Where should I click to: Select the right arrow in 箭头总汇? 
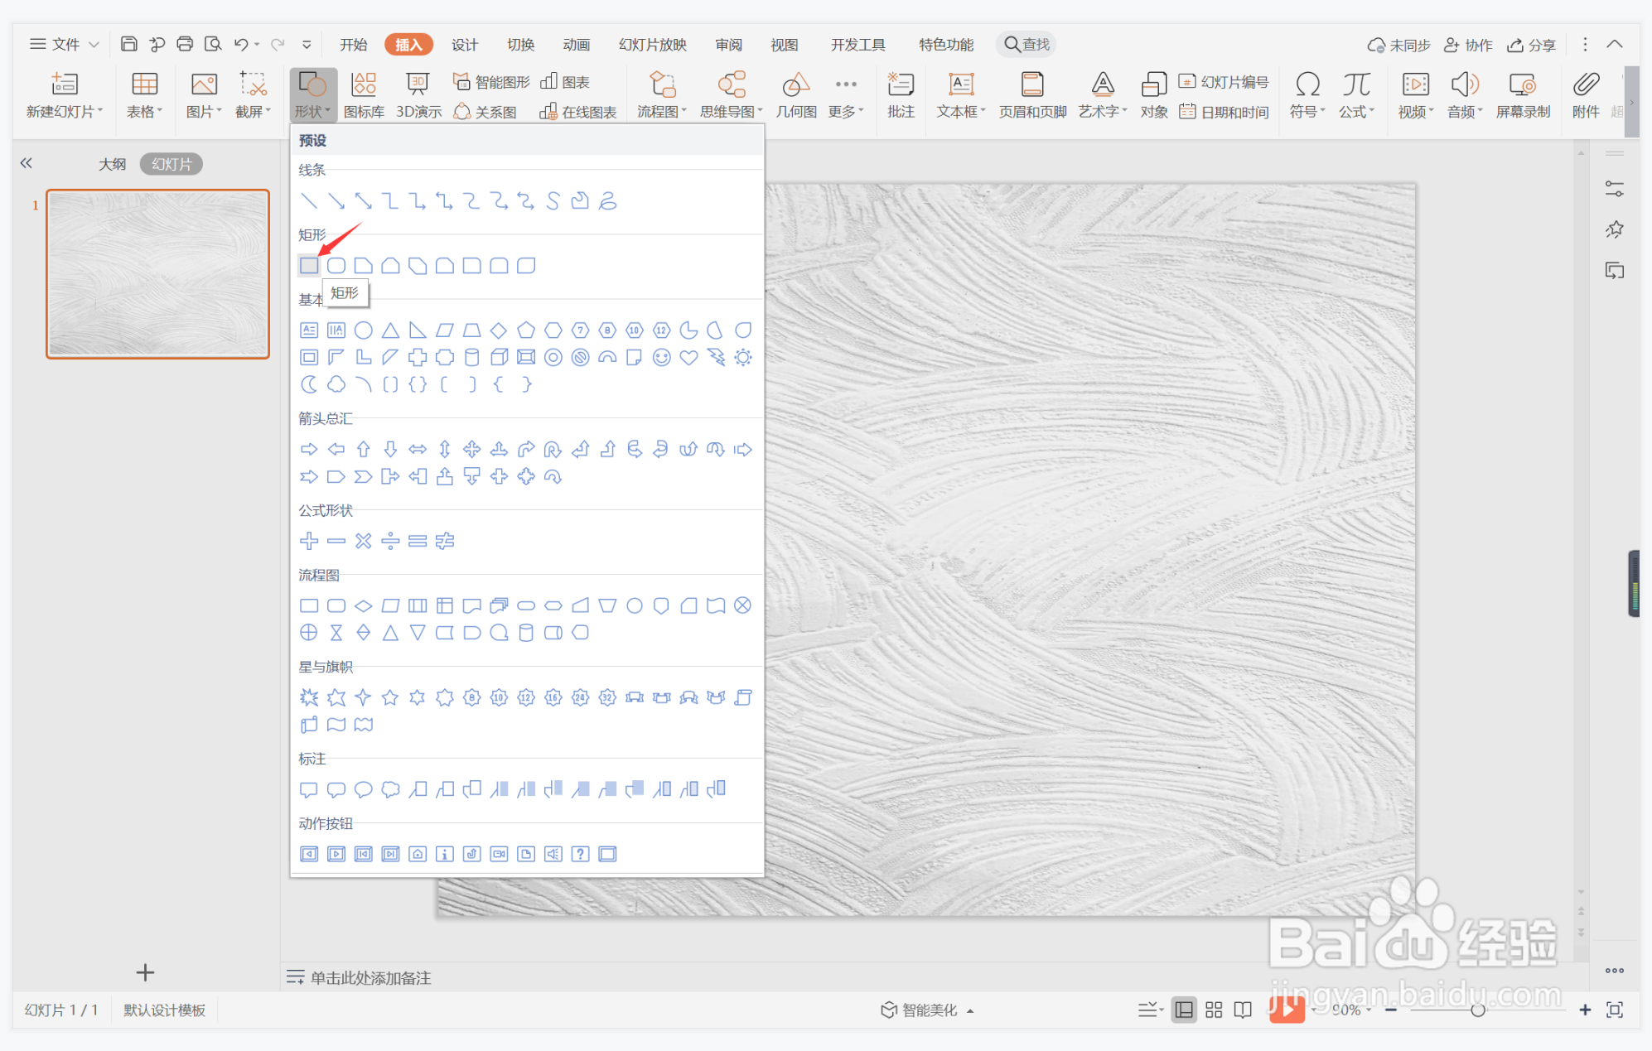pos(309,449)
